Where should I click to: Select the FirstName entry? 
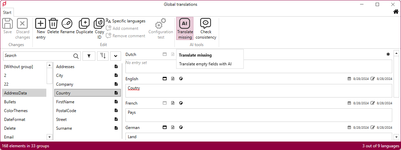(x=88, y=102)
